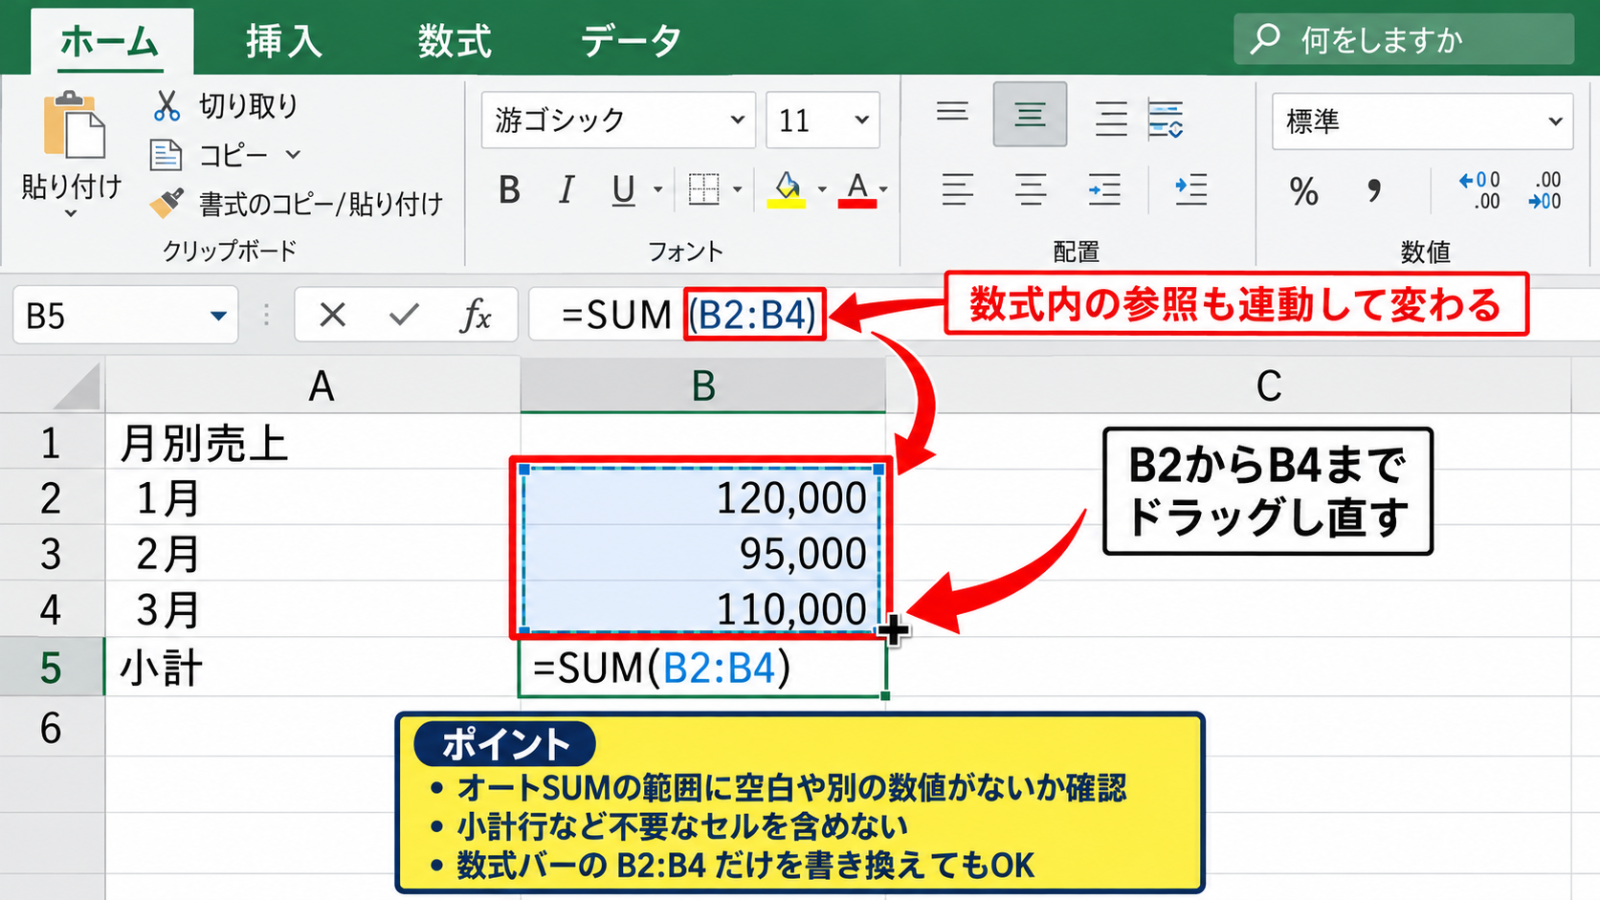
Task: Toggle underline formatting
Action: point(623,190)
